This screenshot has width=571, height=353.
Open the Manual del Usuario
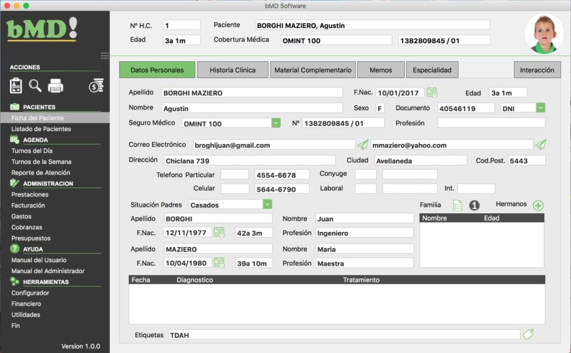[38, 260]
